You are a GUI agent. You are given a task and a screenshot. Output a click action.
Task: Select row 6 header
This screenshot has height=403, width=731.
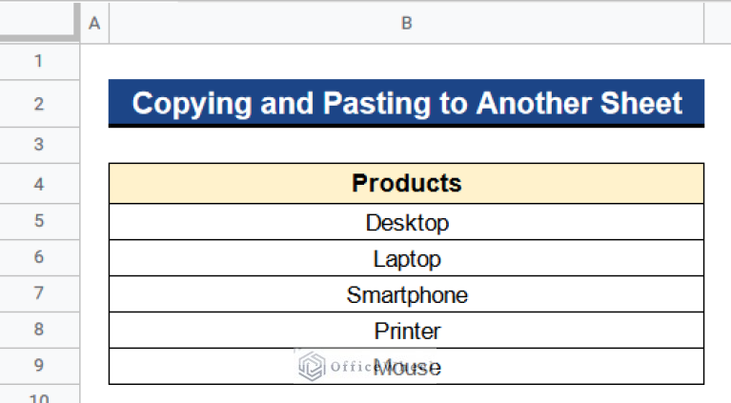(39, 257)
